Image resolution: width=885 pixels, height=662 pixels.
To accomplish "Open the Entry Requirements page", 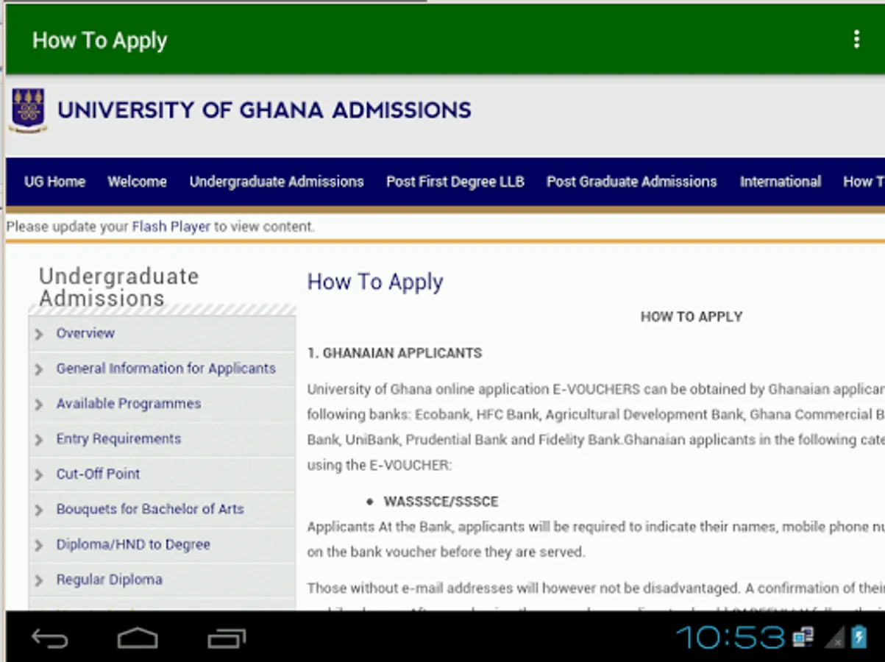I will point(118,439).
